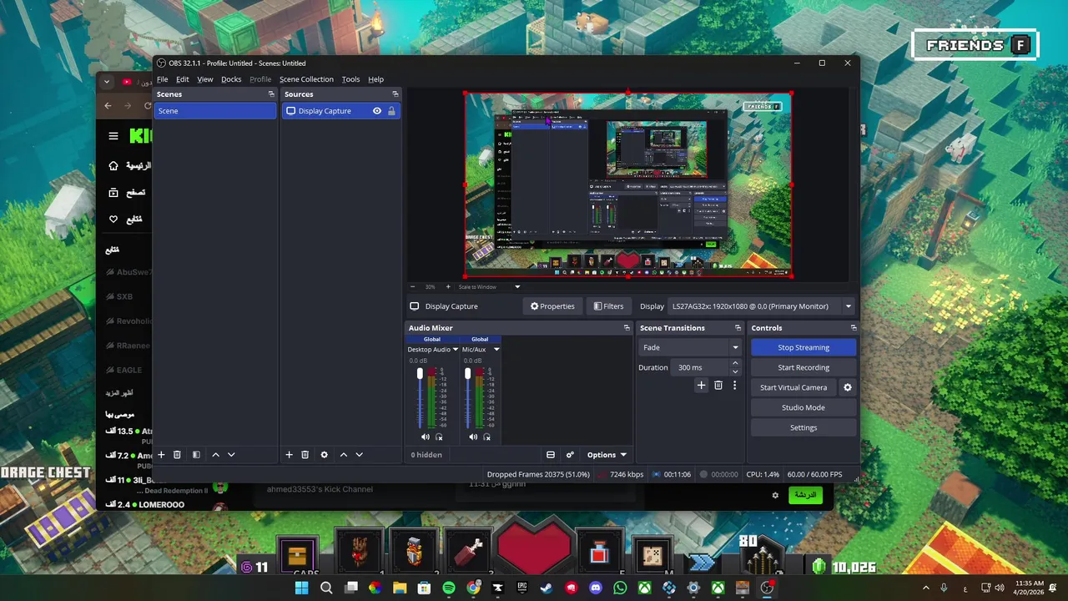Open source Properties button
Viewport: 1068px width, 601px height.
(552, 306)
